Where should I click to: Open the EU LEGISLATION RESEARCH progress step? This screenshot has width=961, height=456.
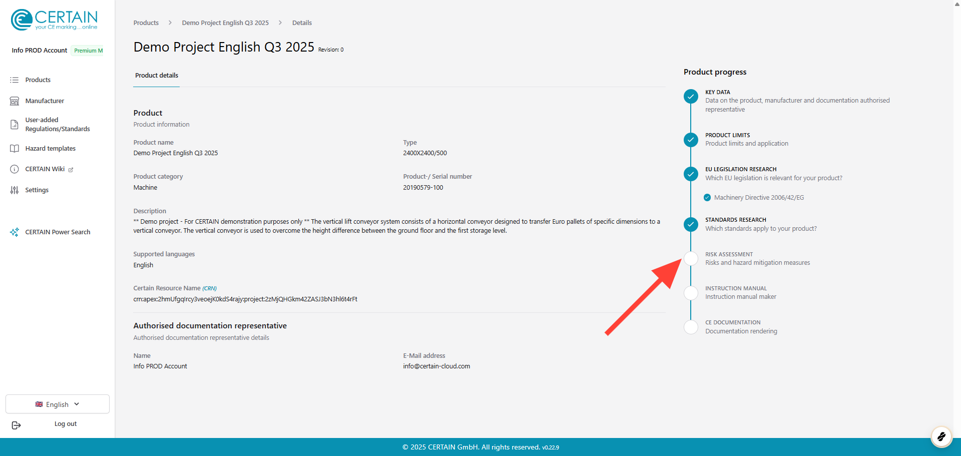[x=741, y=169]
